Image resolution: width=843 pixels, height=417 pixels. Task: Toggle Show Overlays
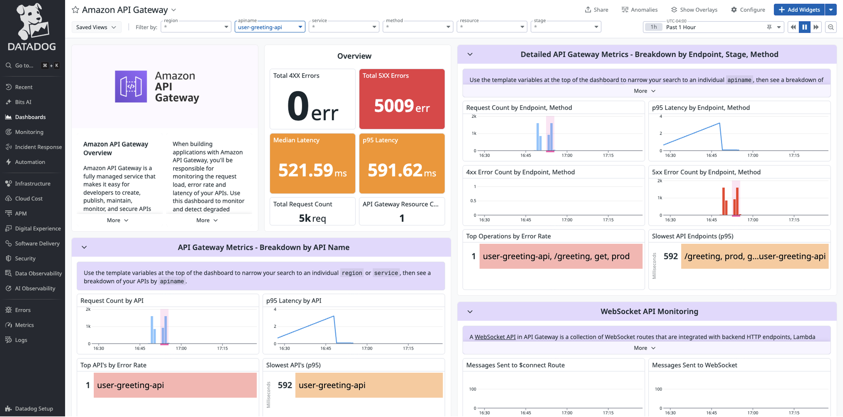694,10
